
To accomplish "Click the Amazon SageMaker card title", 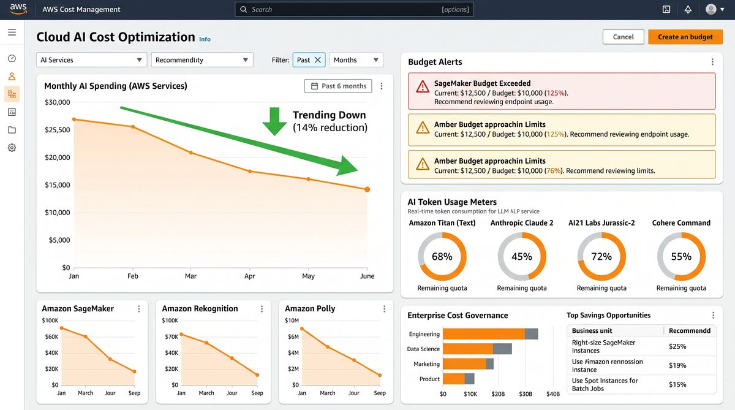I will (78, 309).
